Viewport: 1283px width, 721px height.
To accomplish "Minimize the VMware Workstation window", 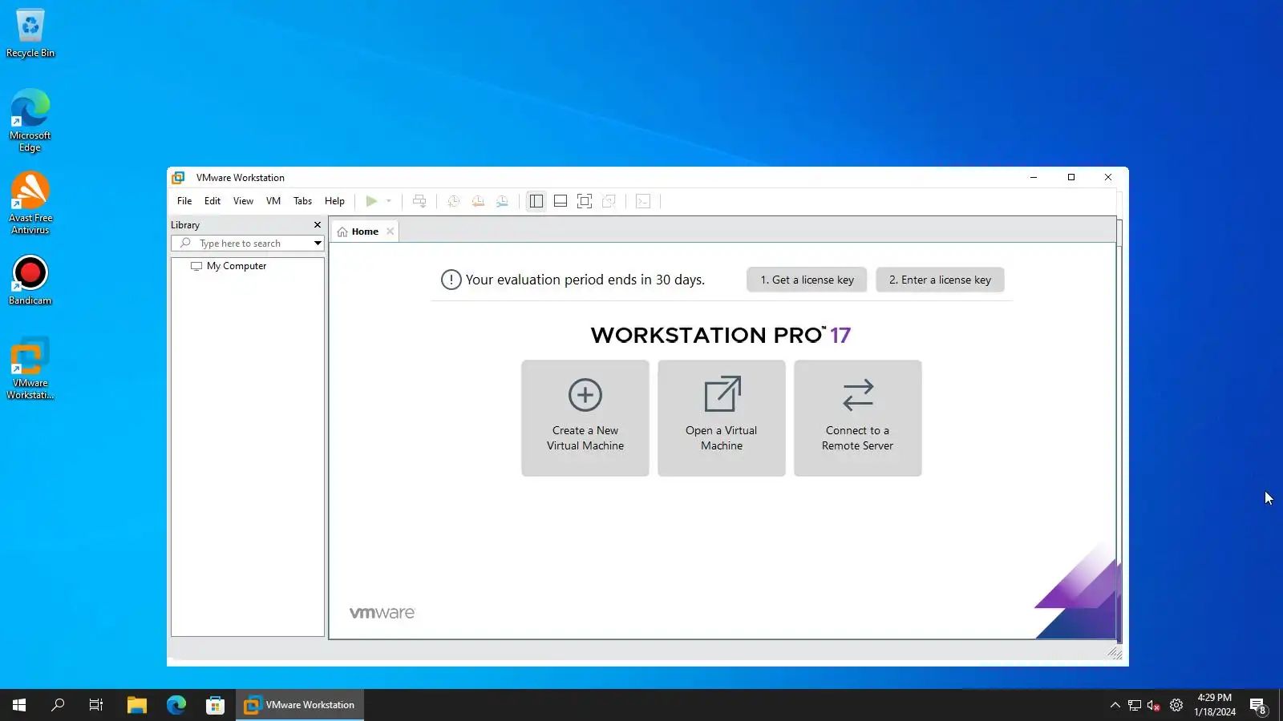I will pyautogui.click(x=1034, y=178).
